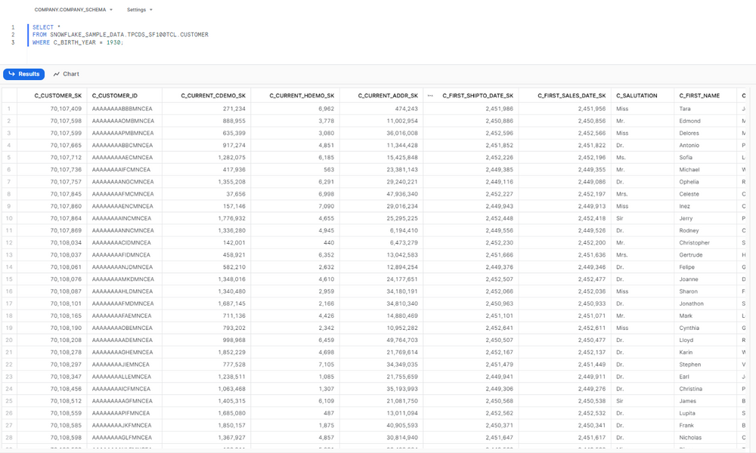Viewport: 756px width, 453px height.
Task: Click the FROM SNOWFLAKE_SAMPLE_DATA table line
Action: [x=120, y=35]
